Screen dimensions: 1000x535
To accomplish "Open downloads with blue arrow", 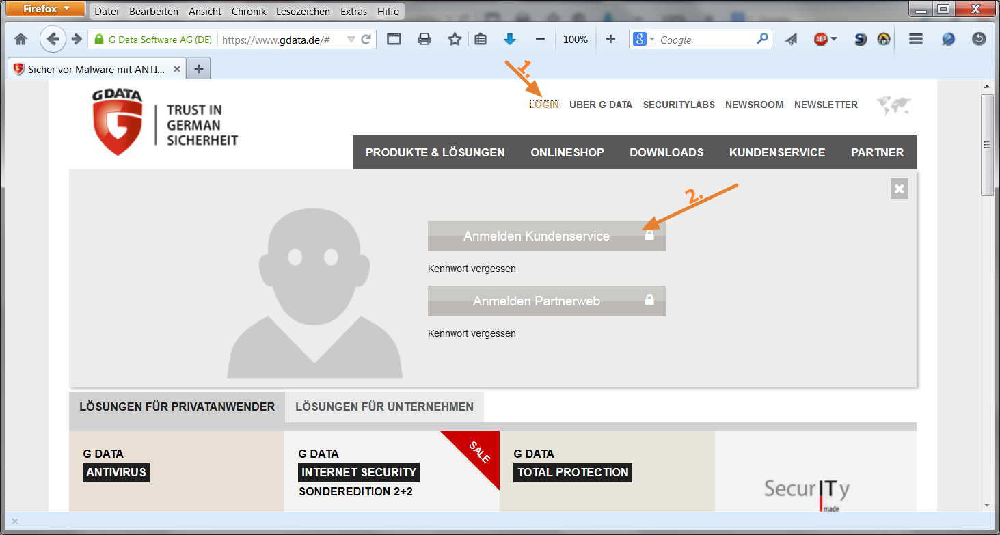I will pyautogui.click(x=510, y=40).
